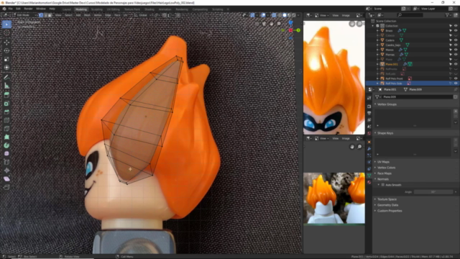Viewport: 460px width, 259px height.
Task: Select the Shrink/Fatten tool
Action: click(x=6, y=171)
